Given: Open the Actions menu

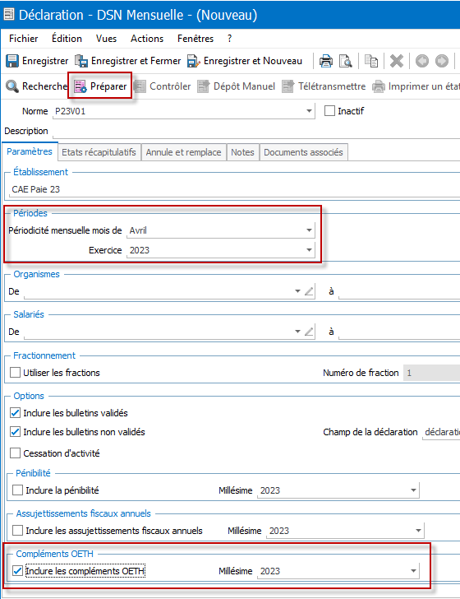Looking at the screenshot, I should click(x=147, y=39).
